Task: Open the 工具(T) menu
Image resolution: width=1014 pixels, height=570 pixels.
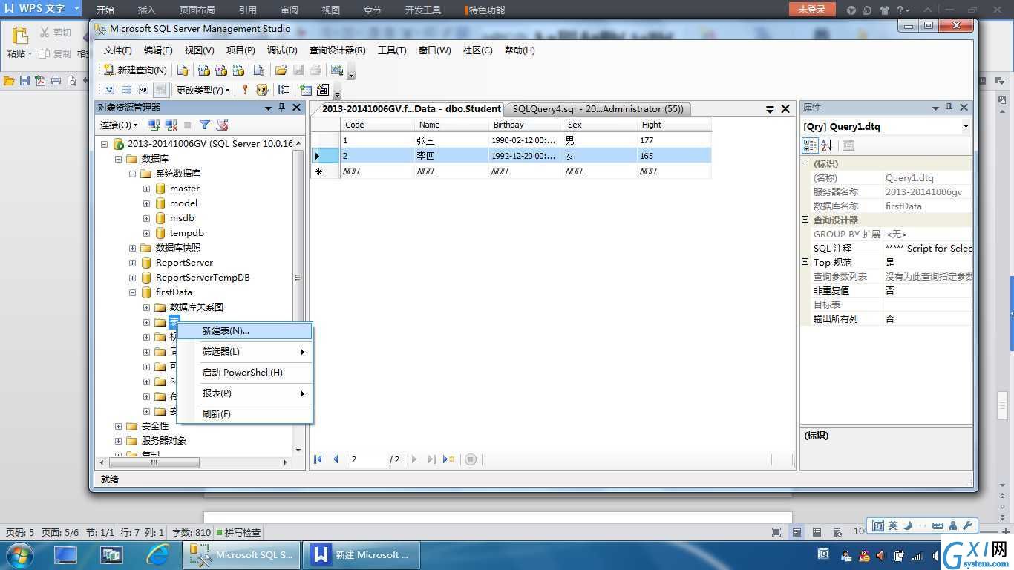Action: pos(392,50)
